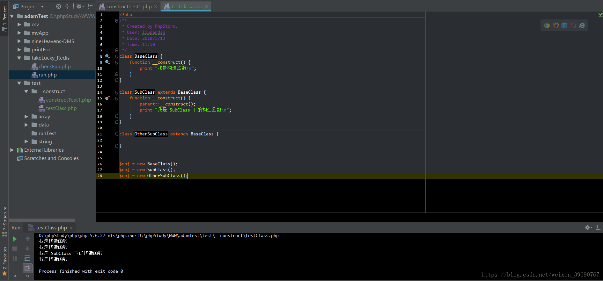Close the testClass.php Run tab
This screenshot has width=603, height=281.
click(x=71, y=228)
